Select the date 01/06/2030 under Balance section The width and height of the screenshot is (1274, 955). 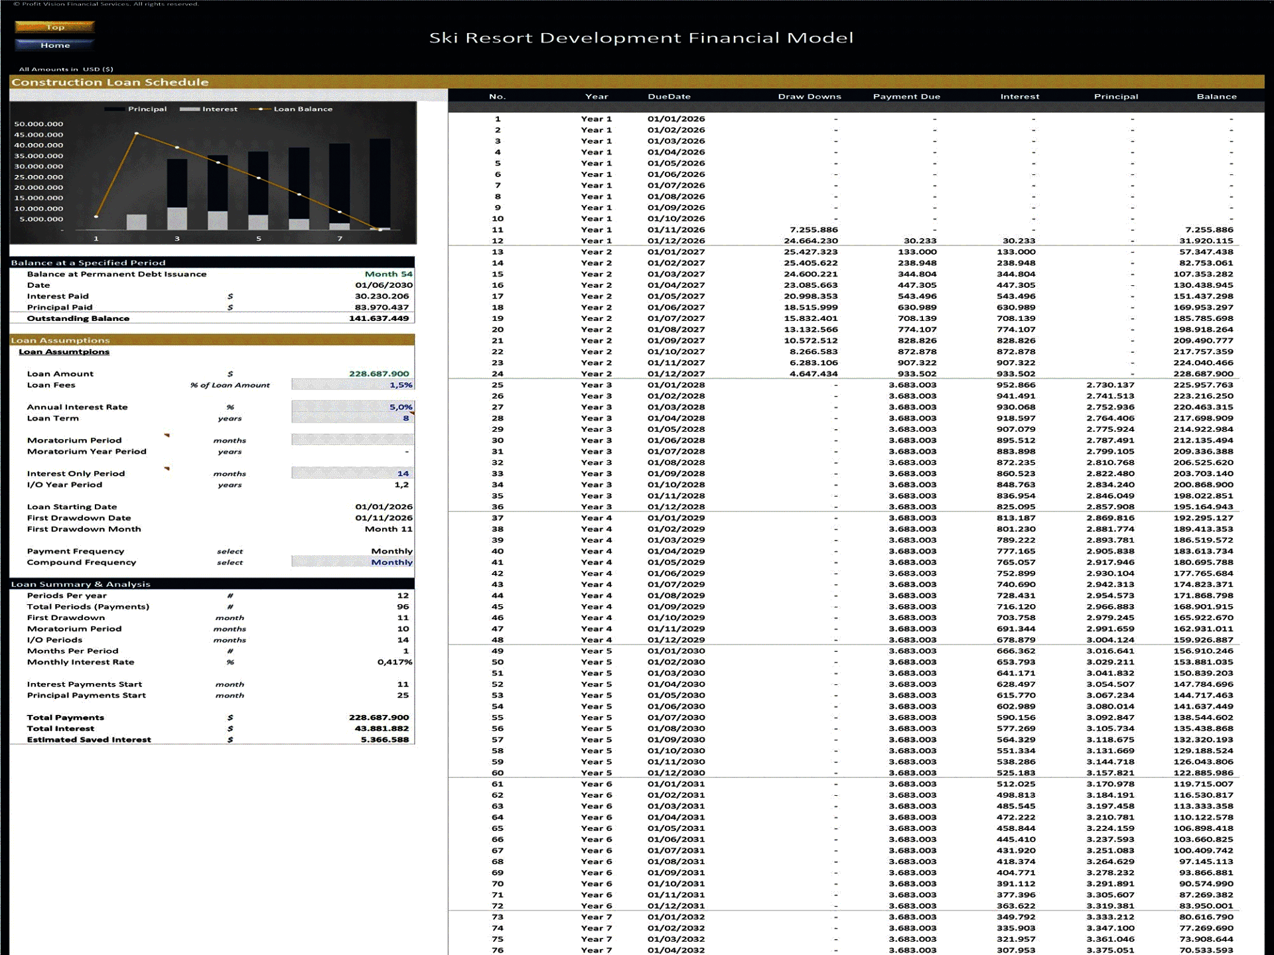(x=384, y=285)
